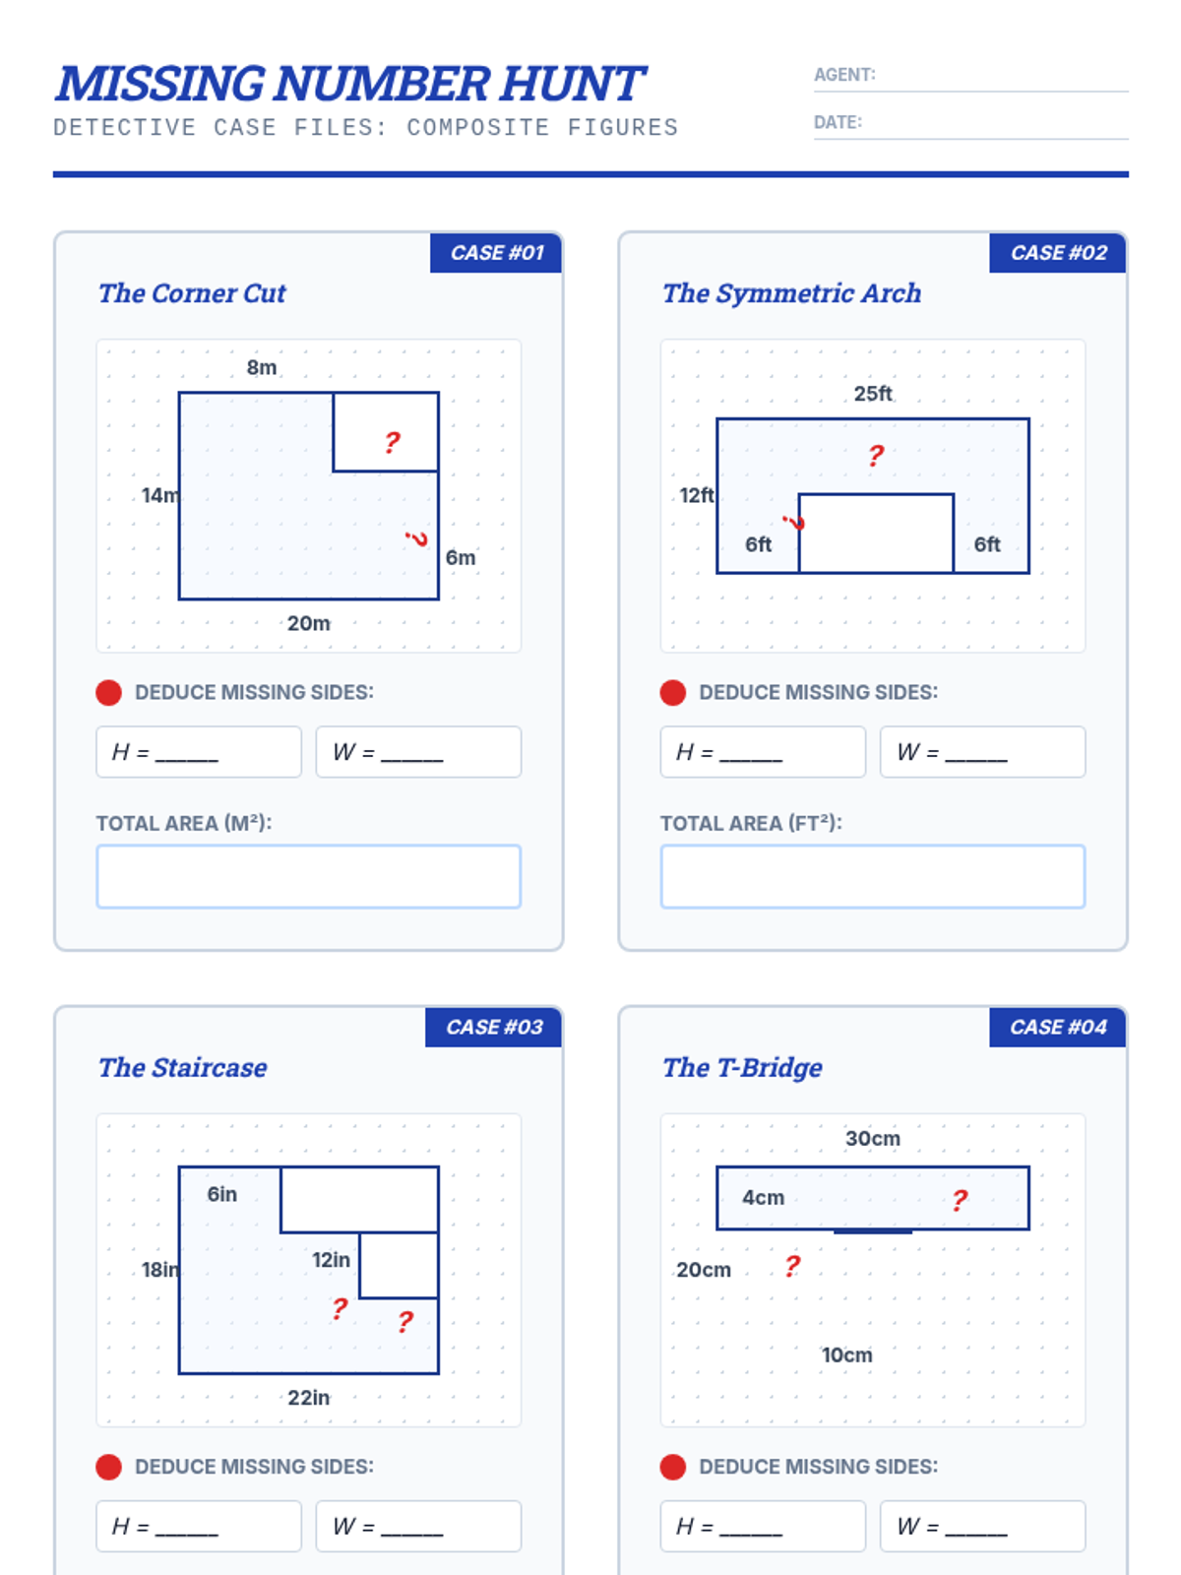Click the W field in Case #02
Image resolution: width=1181 pixels, height=1575 pixels.
(982, 752)
